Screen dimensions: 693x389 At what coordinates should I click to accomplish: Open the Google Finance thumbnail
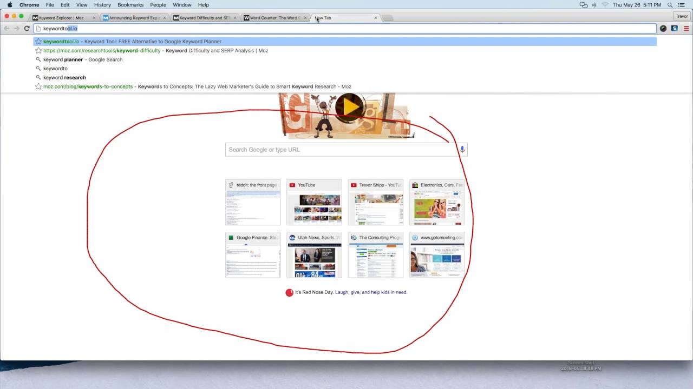pos(253,254)
